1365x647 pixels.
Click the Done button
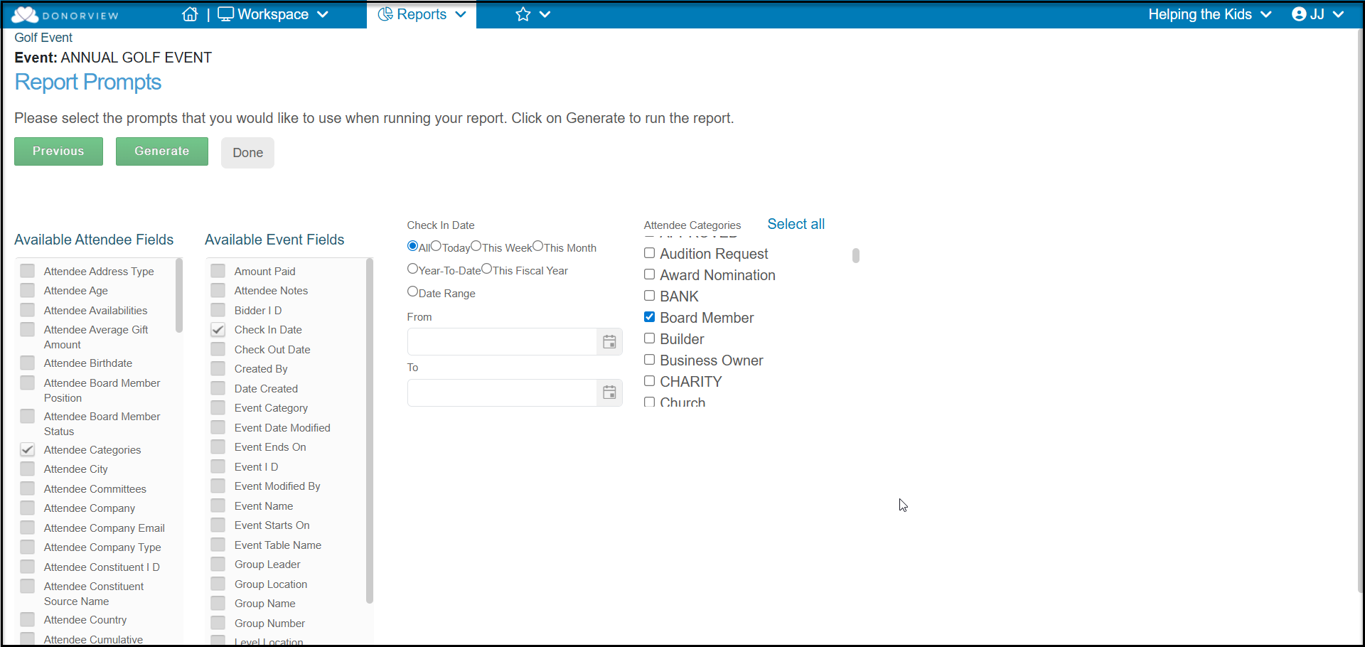tap(247, 153)
